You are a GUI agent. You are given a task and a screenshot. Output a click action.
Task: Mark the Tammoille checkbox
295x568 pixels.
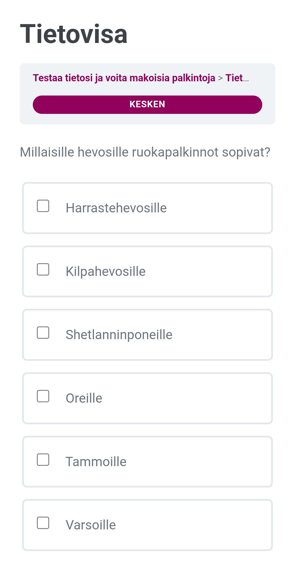(x=43, y=460)
